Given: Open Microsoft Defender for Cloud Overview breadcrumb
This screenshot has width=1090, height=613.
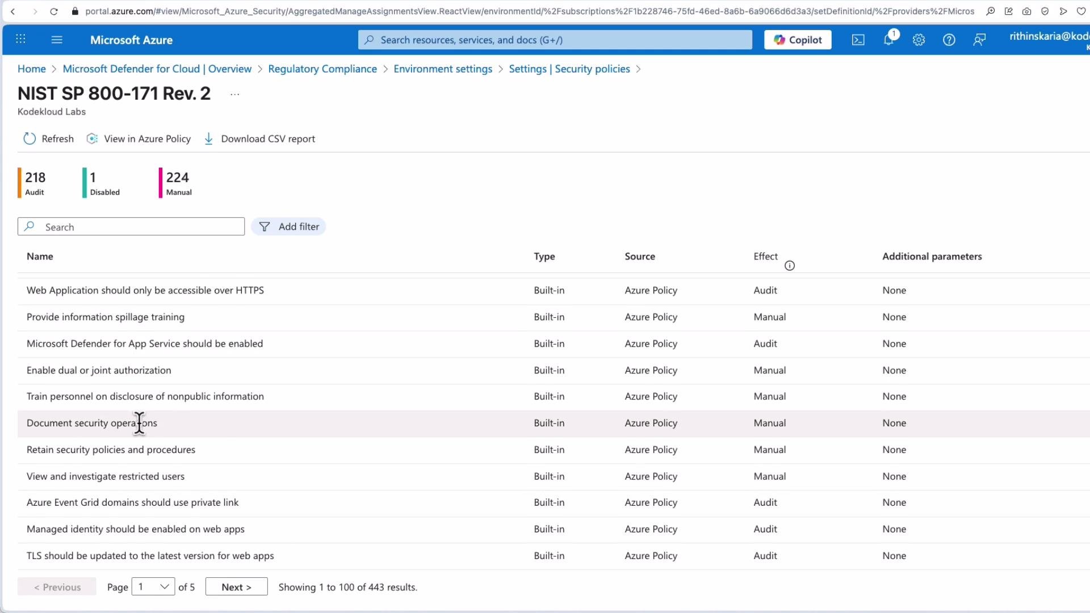Looking at the screenshot, I should [157, 69].
